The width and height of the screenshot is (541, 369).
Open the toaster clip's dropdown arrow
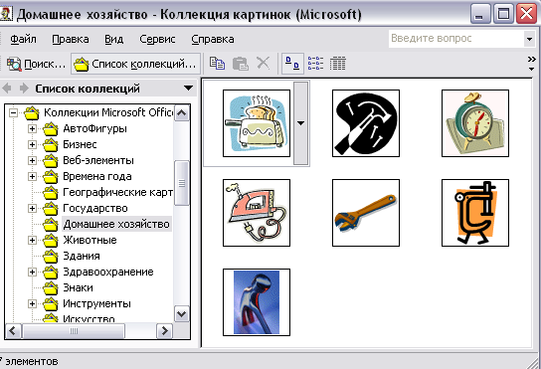[301, 123]
